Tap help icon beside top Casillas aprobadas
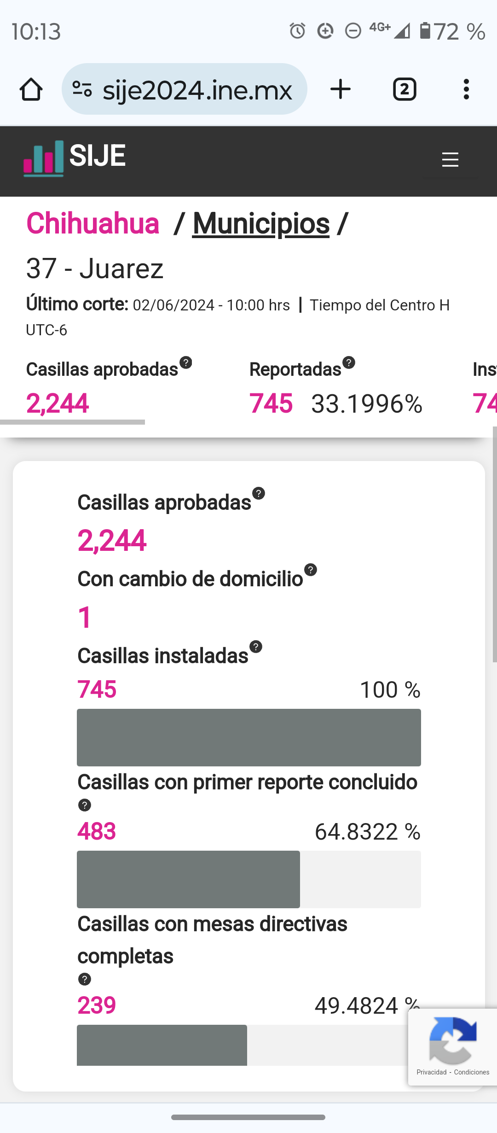The image size is (497, 1133). coord(186,362)
